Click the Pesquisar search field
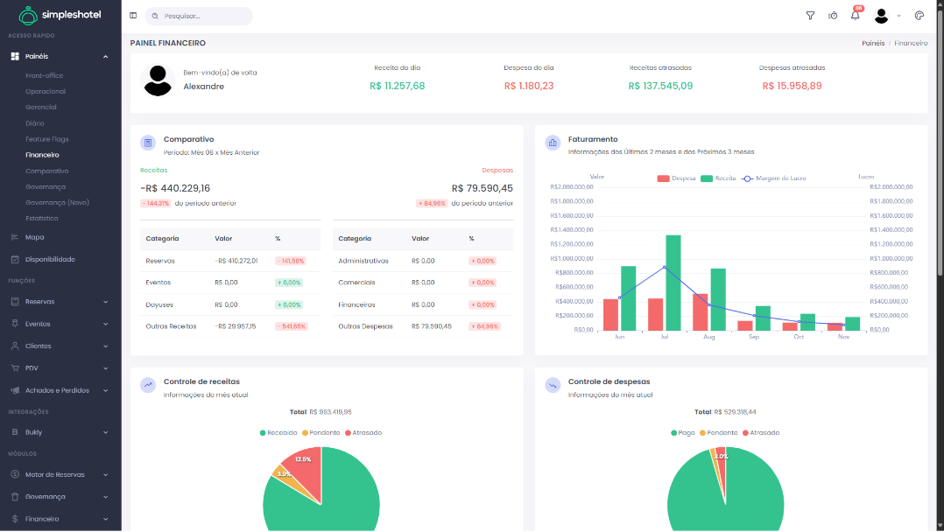Viewport: 944px width, 532px height. click(x=199, y=16)
